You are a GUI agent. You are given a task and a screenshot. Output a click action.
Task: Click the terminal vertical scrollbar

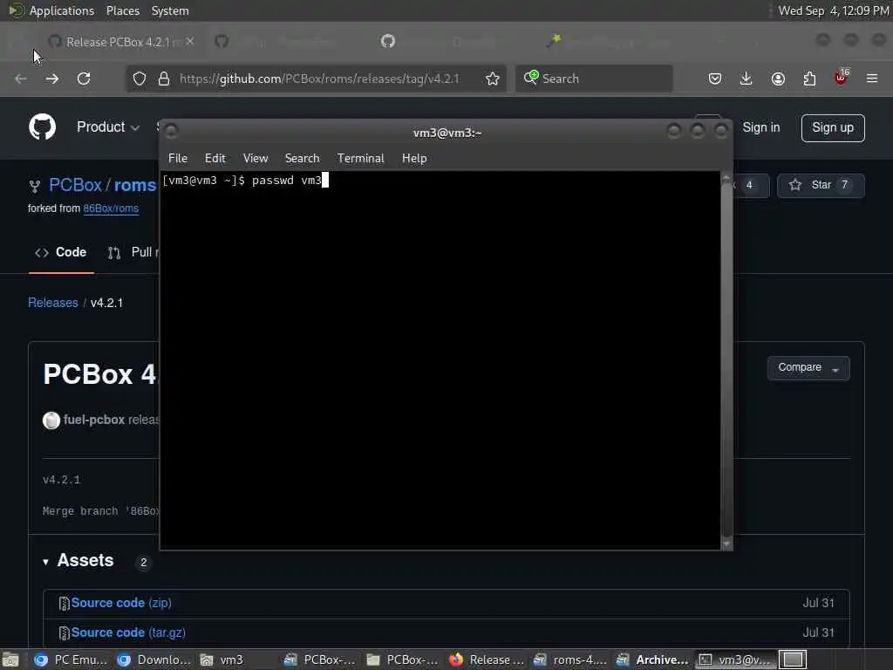(x=726, y=360)
